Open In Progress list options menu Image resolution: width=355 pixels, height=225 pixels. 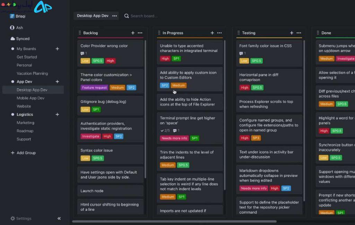[219, 33]
